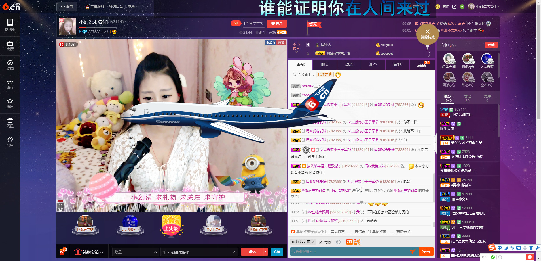Select 麦序 0 mic queue tab
The width and height of the screenshot is (541, 261).
pos(487,98)
